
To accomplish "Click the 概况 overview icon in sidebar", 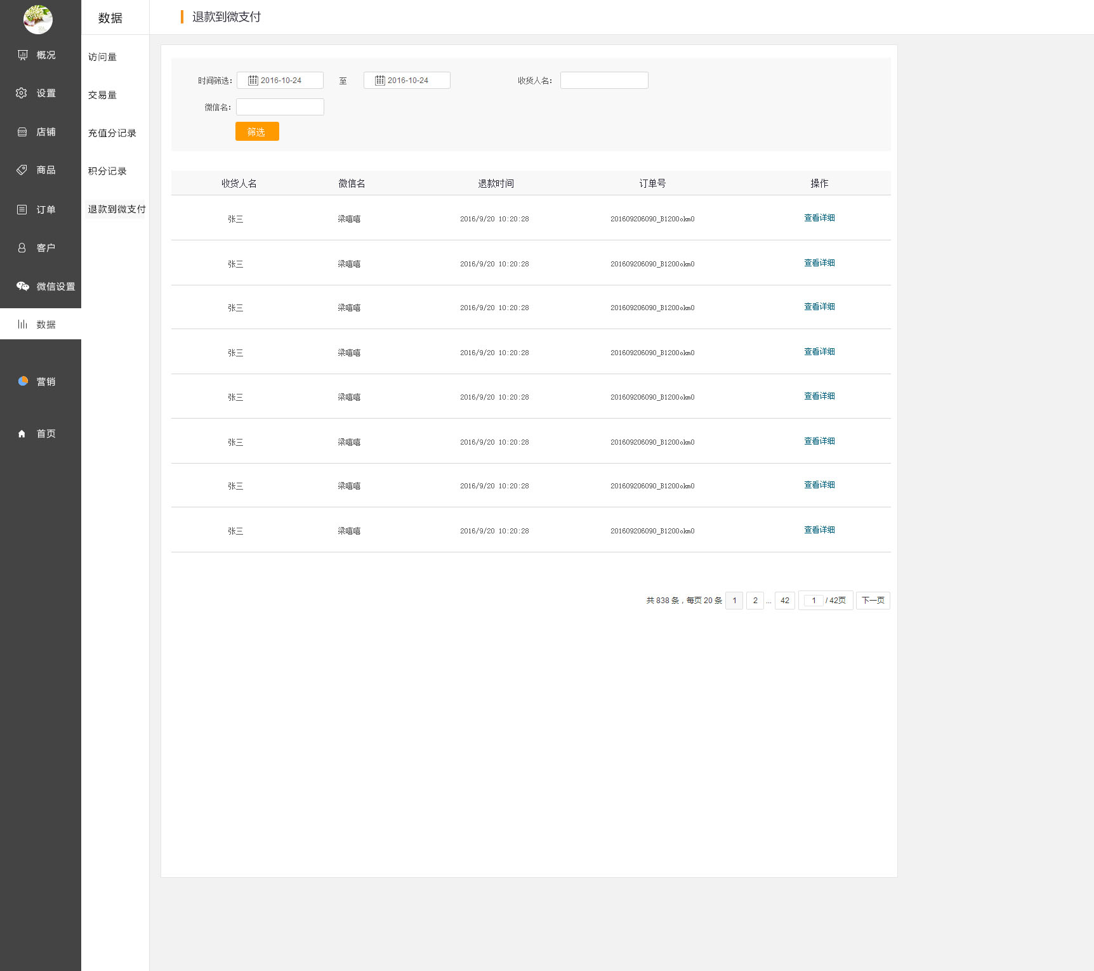I will 23,55.
